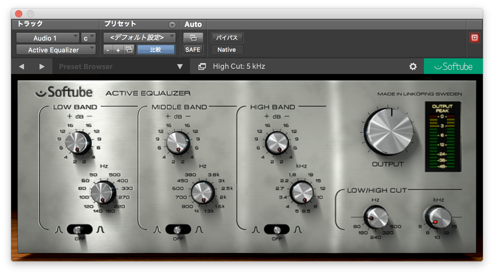The width and height of the screenshot is (494, 275).
Task: Go to previous preset with left arrow
Action: coord(22,66)
